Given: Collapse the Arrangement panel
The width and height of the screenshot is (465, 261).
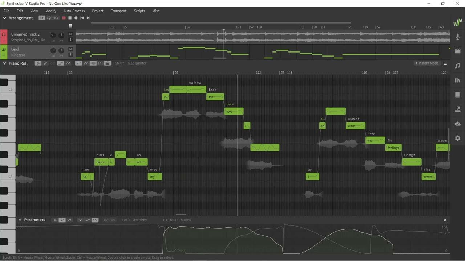Looking at the screenshot, I should coord(5,18).
